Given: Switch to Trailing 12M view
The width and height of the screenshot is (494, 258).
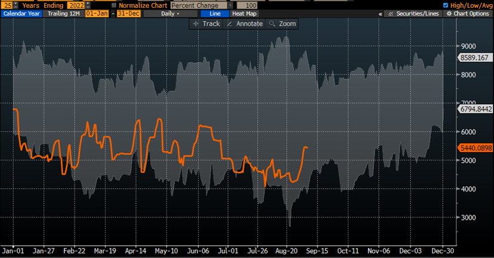Looking at the screenshot, I should coord(60,13).
